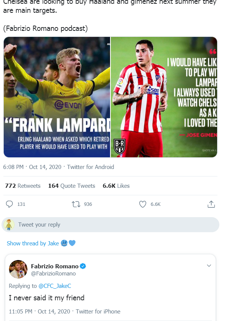
Task: Click Fabrizio Romano's profile avatar
Action: click(18, 269)
